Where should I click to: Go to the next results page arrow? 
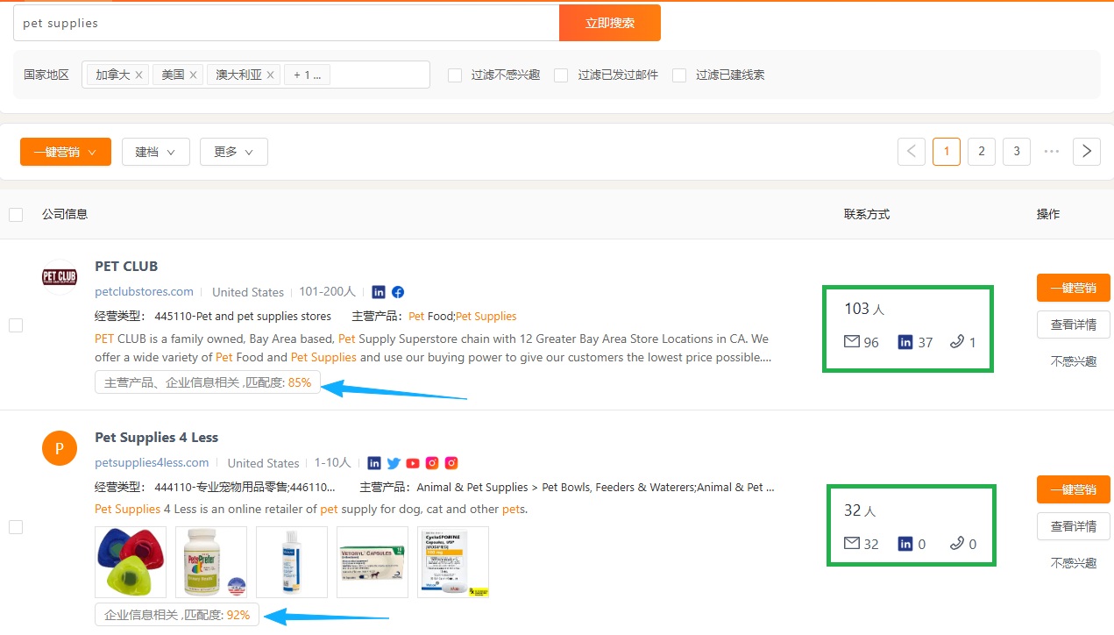pyautogui.click(x=1087, y=152)
